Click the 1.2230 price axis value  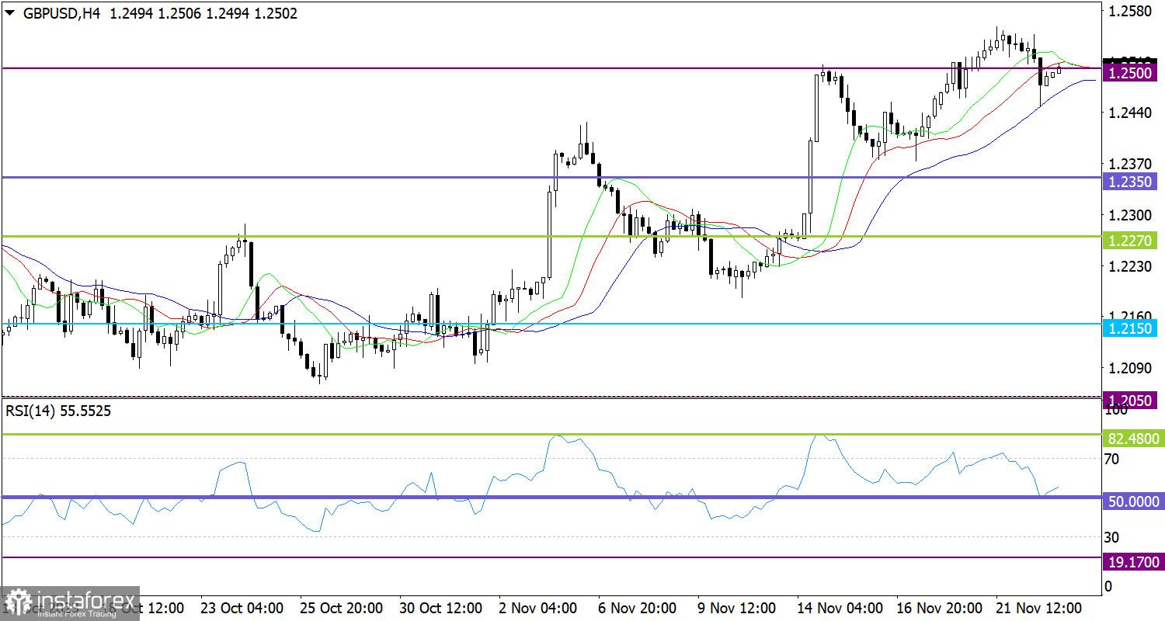1129,266
